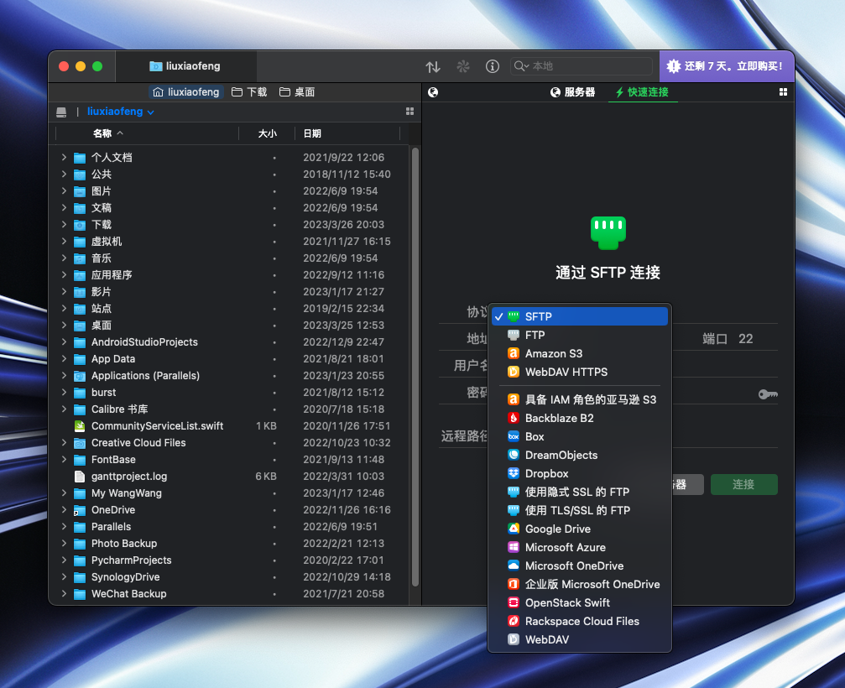Select ganttproject.log file icon

pos(80,477)
